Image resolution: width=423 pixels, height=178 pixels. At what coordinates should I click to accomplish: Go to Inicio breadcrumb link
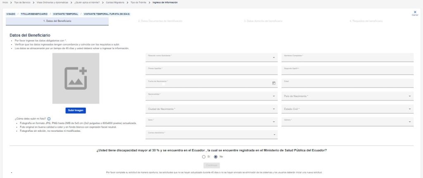(5, 2)
